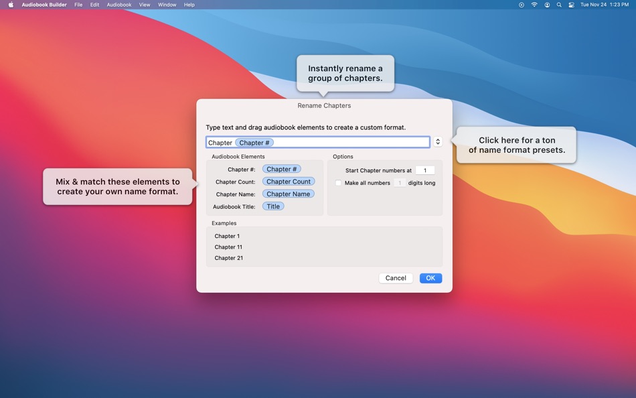Open the Wi-Fi status menu
Viewport: 636px width, 398px height.
[x=534, y=5]
